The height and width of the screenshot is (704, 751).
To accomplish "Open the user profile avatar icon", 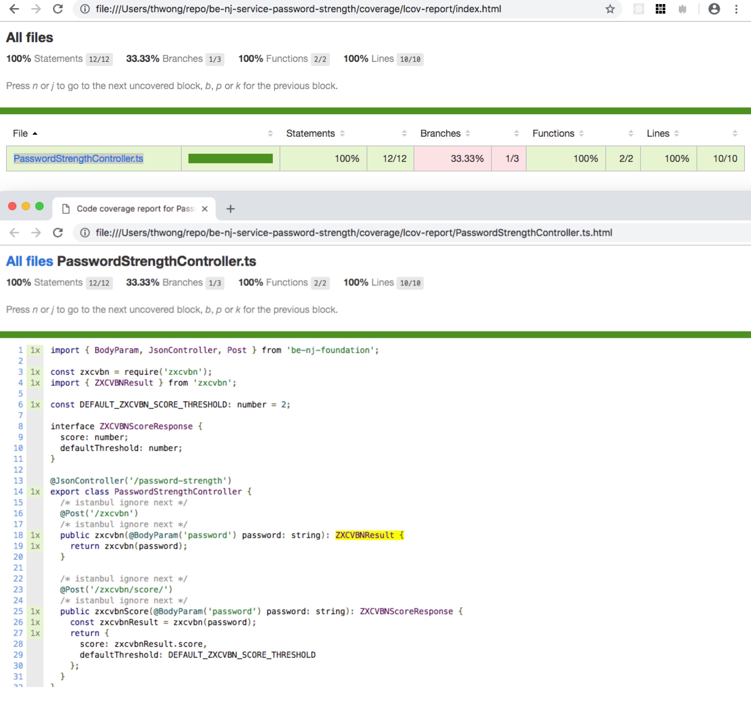I will click(714, 9).
